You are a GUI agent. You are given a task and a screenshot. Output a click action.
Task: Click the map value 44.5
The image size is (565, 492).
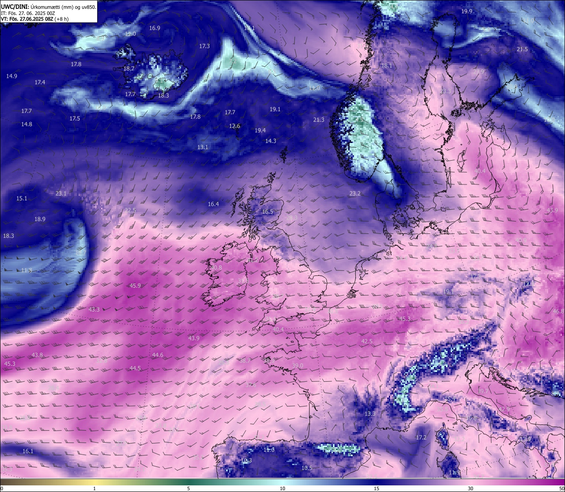135,368
